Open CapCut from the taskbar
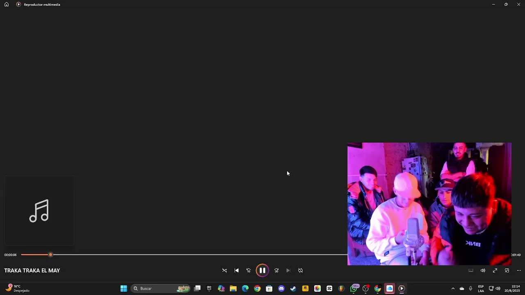525x295 pixels. [329, 288]
